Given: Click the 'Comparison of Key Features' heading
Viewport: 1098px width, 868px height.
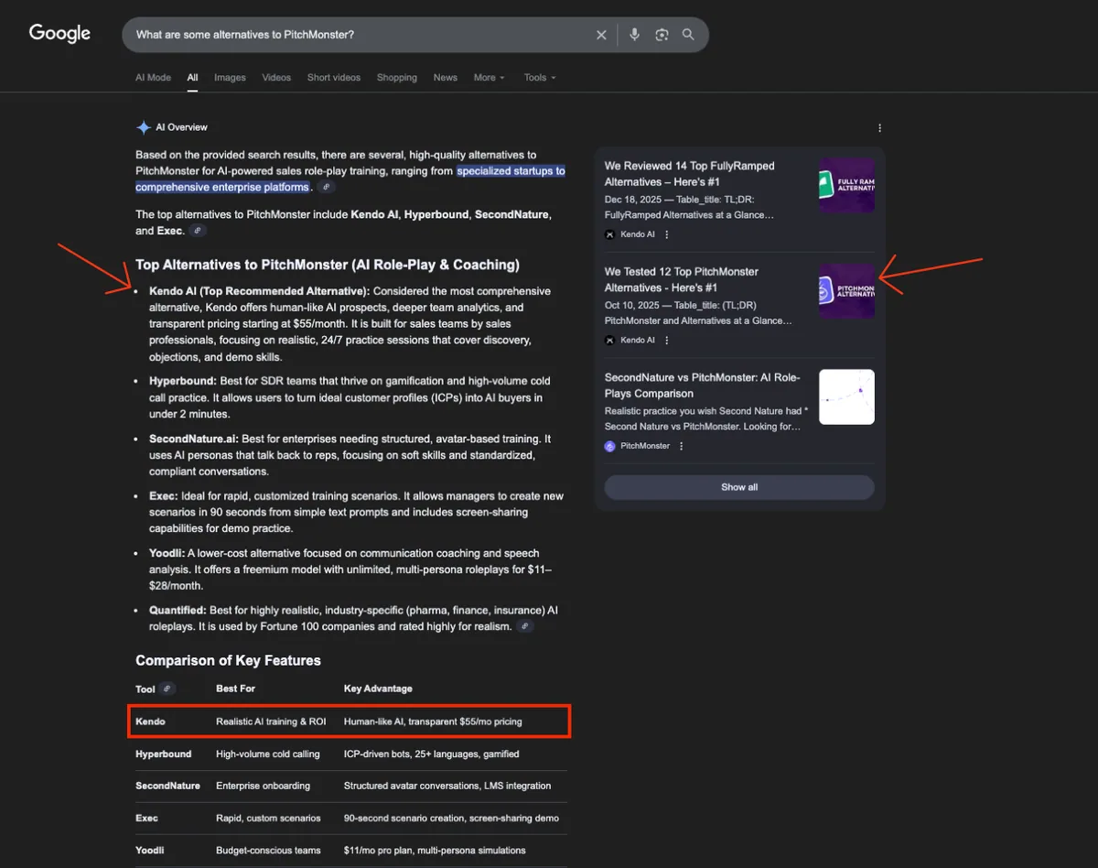Looking at the screenshot, I should 228,660.
